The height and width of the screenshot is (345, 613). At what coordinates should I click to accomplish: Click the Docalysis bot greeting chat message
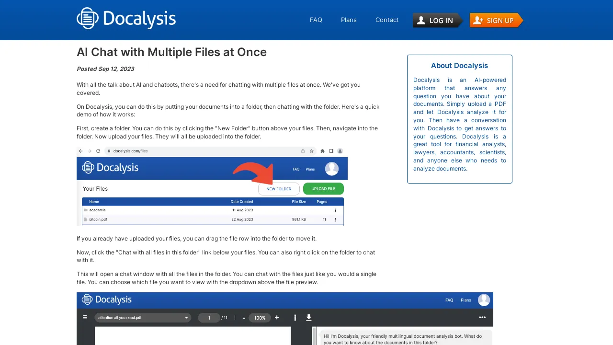tap(405, 338)
